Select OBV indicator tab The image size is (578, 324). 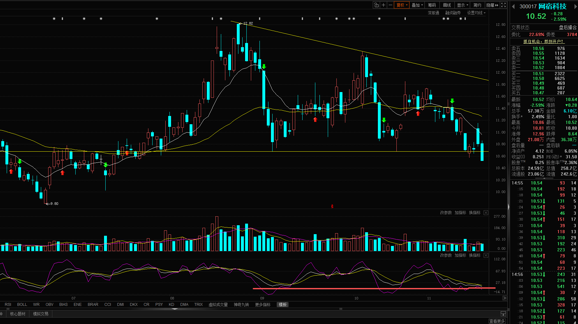49,305
